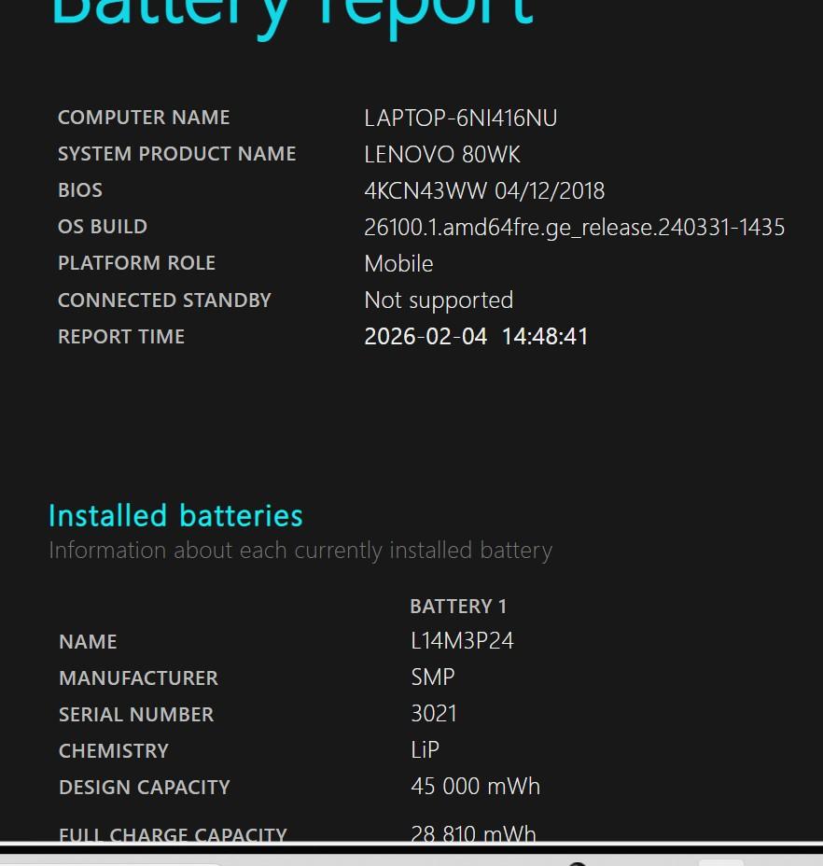
Task: Click the battery name L14M3P24
Action: [462, 642]
